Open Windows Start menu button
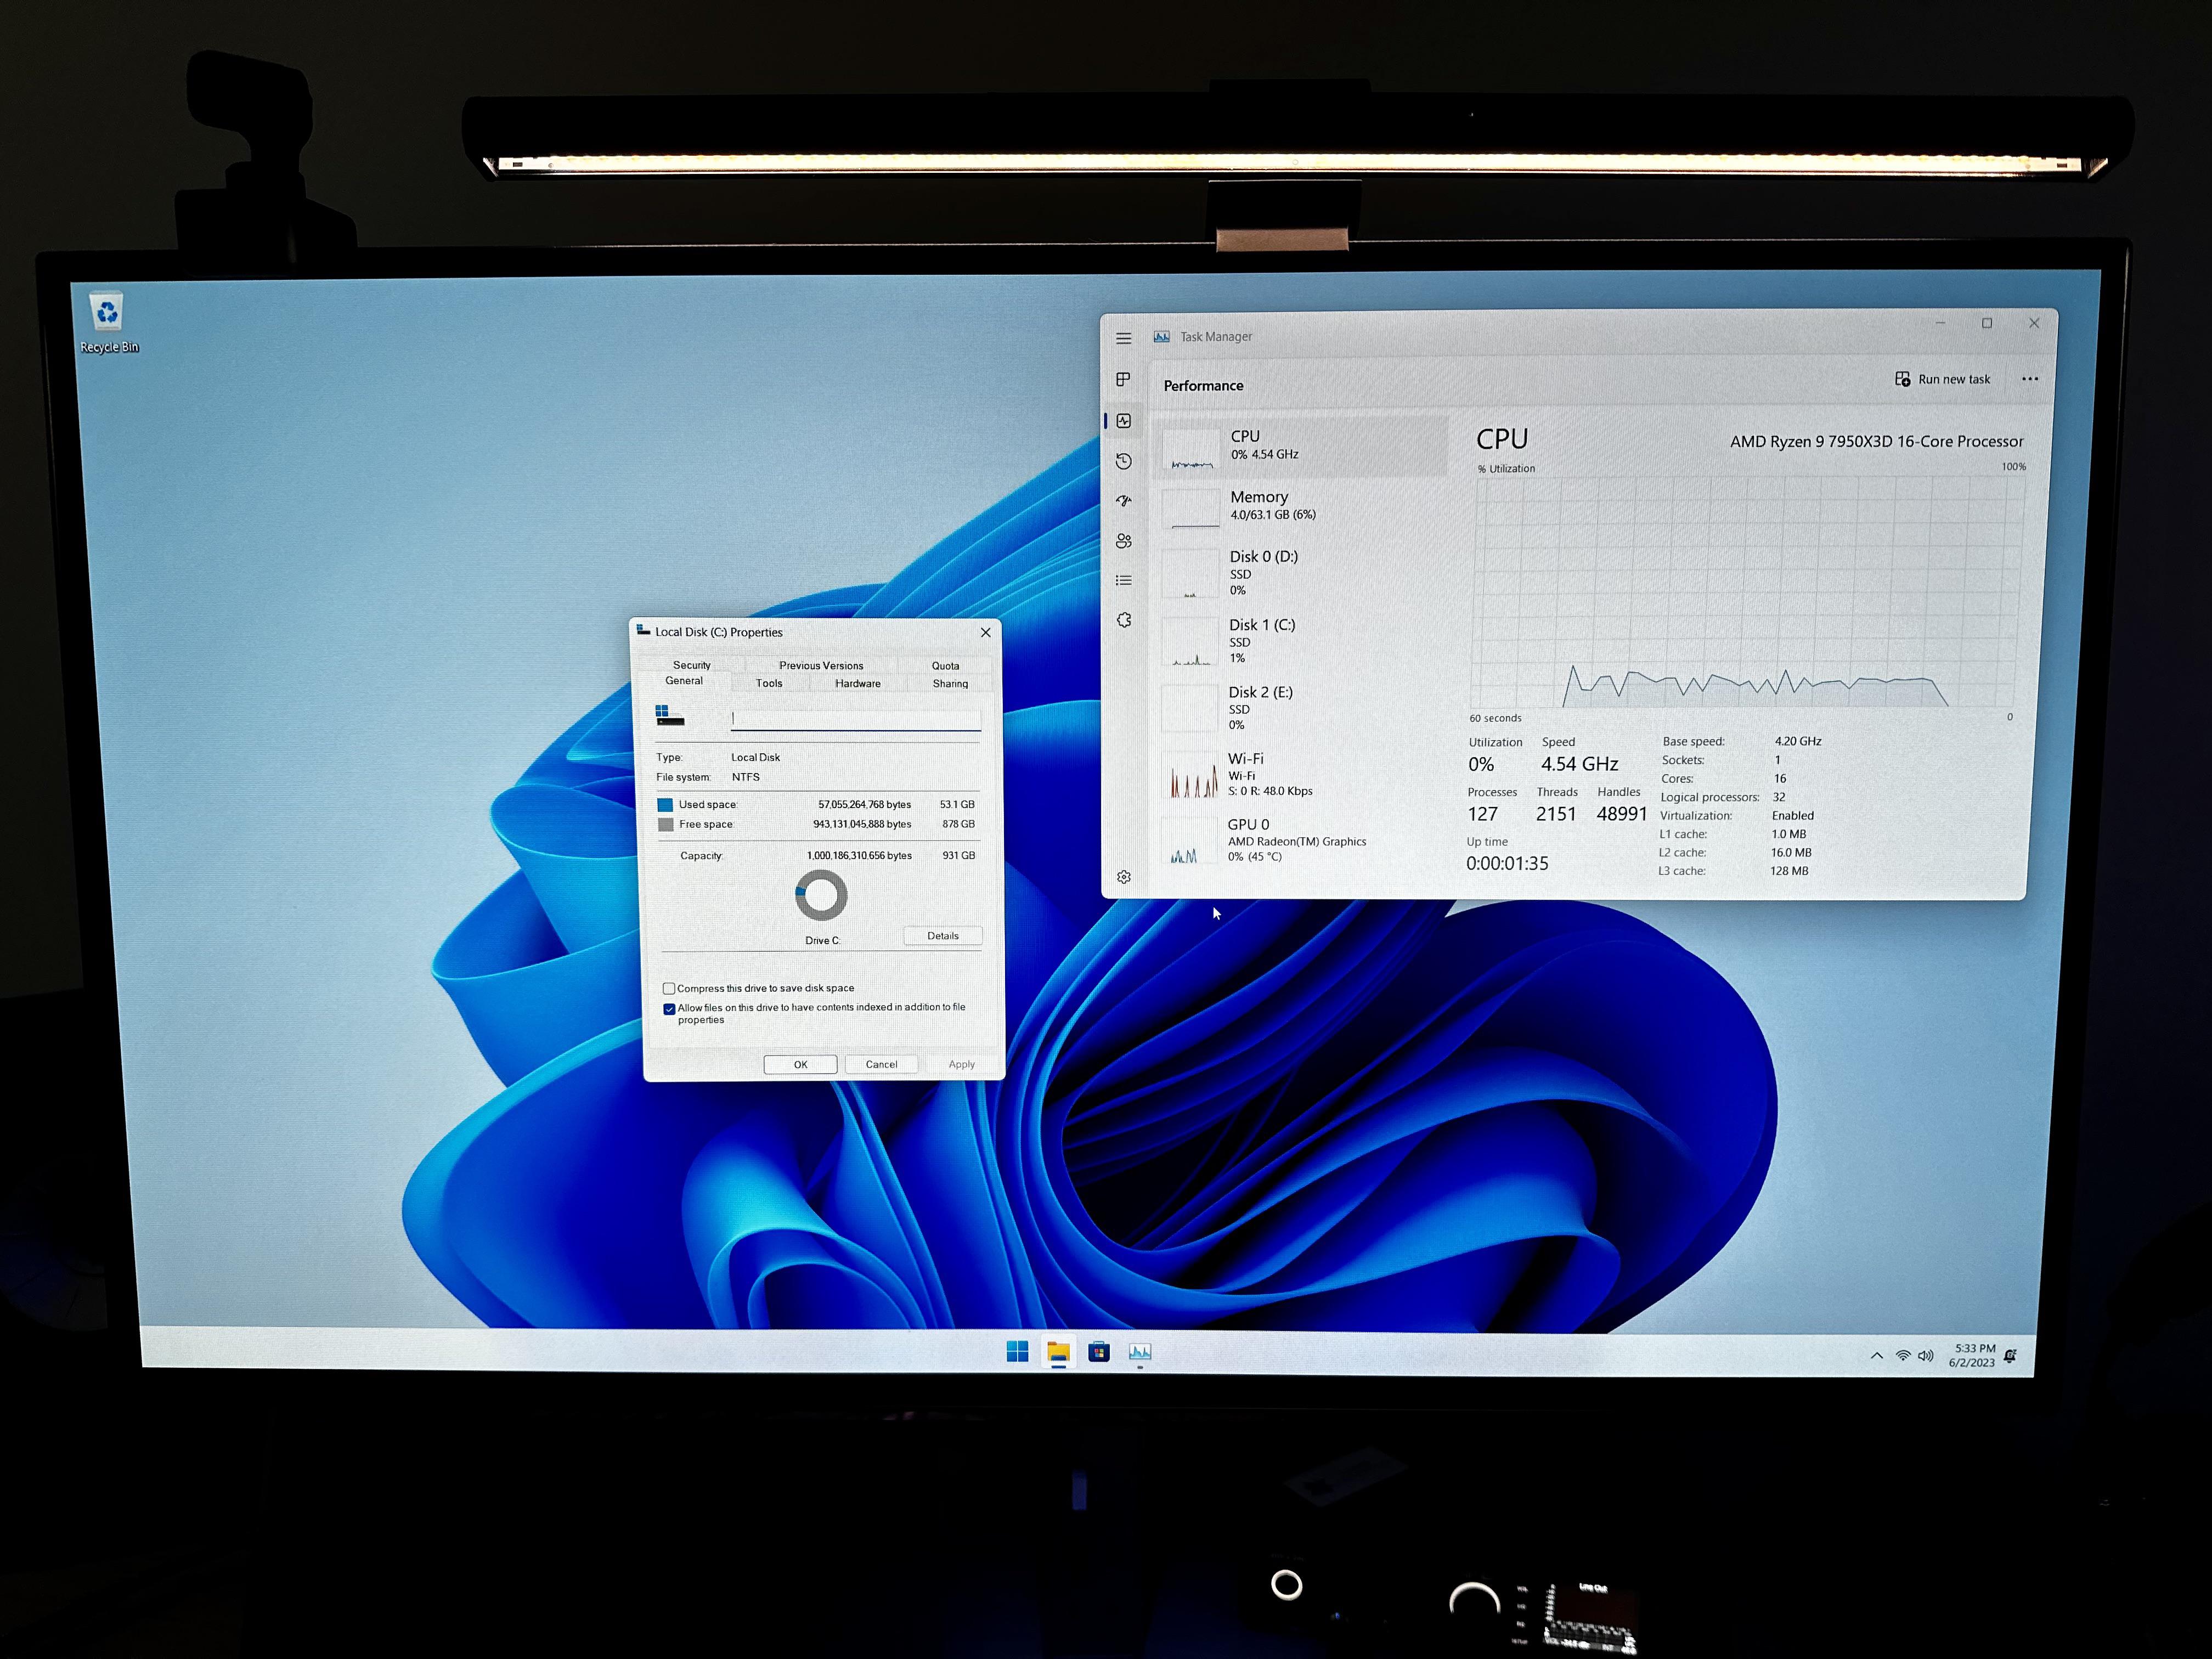The height and width of the screenshot is (1659, 2212). 1017,1352
